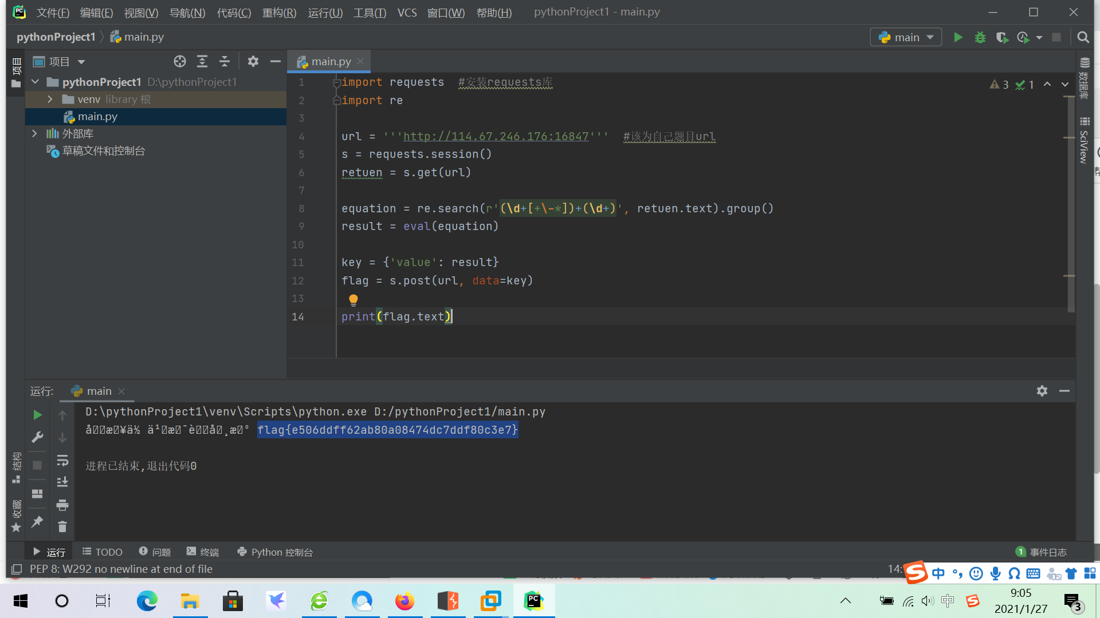
Task: Open SciView side panel
Action: [1085, 141]
